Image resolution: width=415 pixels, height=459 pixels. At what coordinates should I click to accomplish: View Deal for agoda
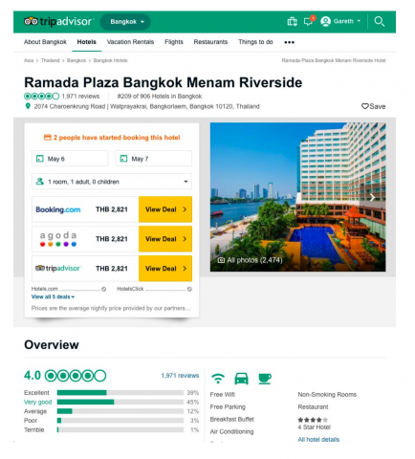pyautogui.click(x=165, y=239)
